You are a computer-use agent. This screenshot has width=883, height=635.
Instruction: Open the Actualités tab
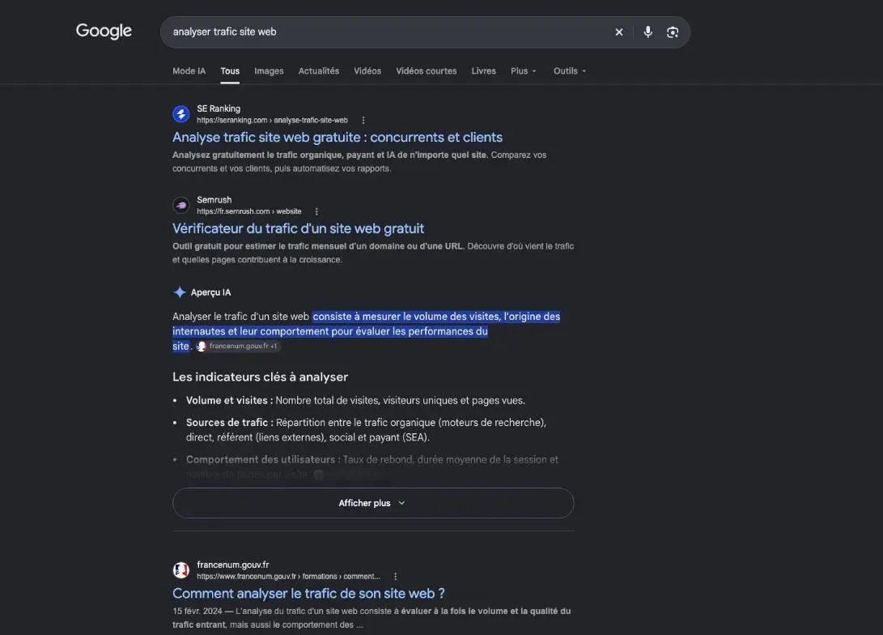pos(319,71)
